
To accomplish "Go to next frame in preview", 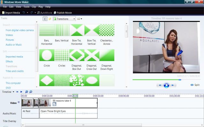I will [173, 85].
